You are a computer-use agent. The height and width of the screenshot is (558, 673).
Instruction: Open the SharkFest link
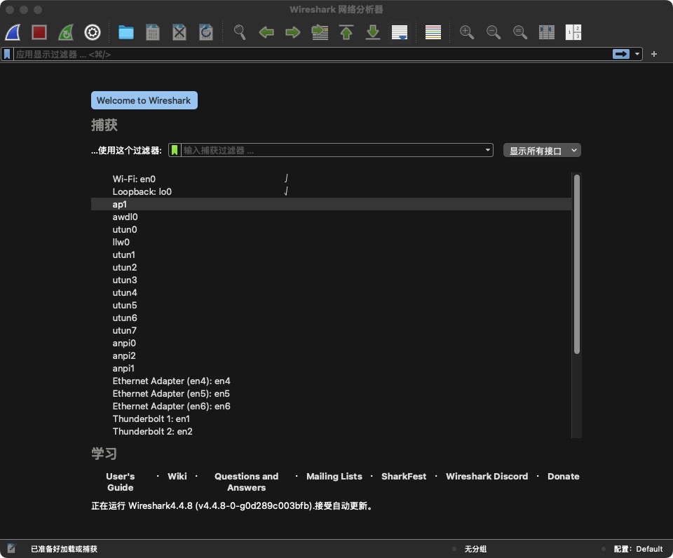[x=404, y=476]
